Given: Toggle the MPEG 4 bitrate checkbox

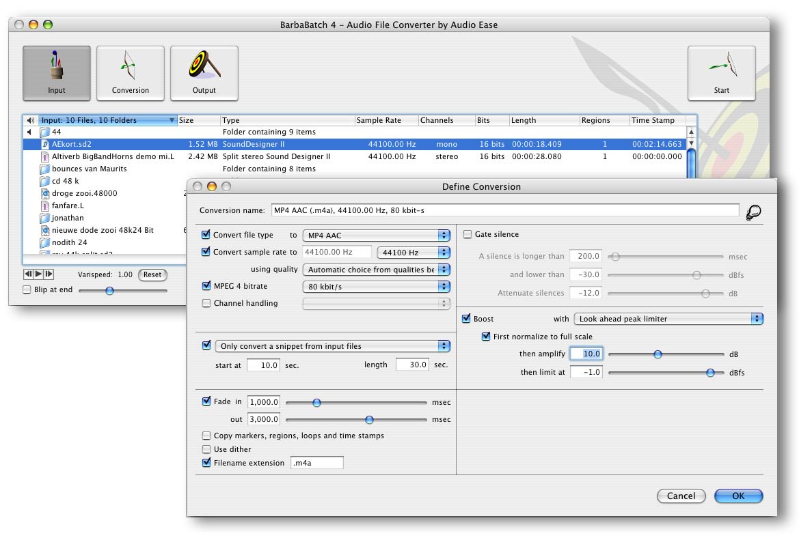Looking at the screenshot, I should (206, 285).
